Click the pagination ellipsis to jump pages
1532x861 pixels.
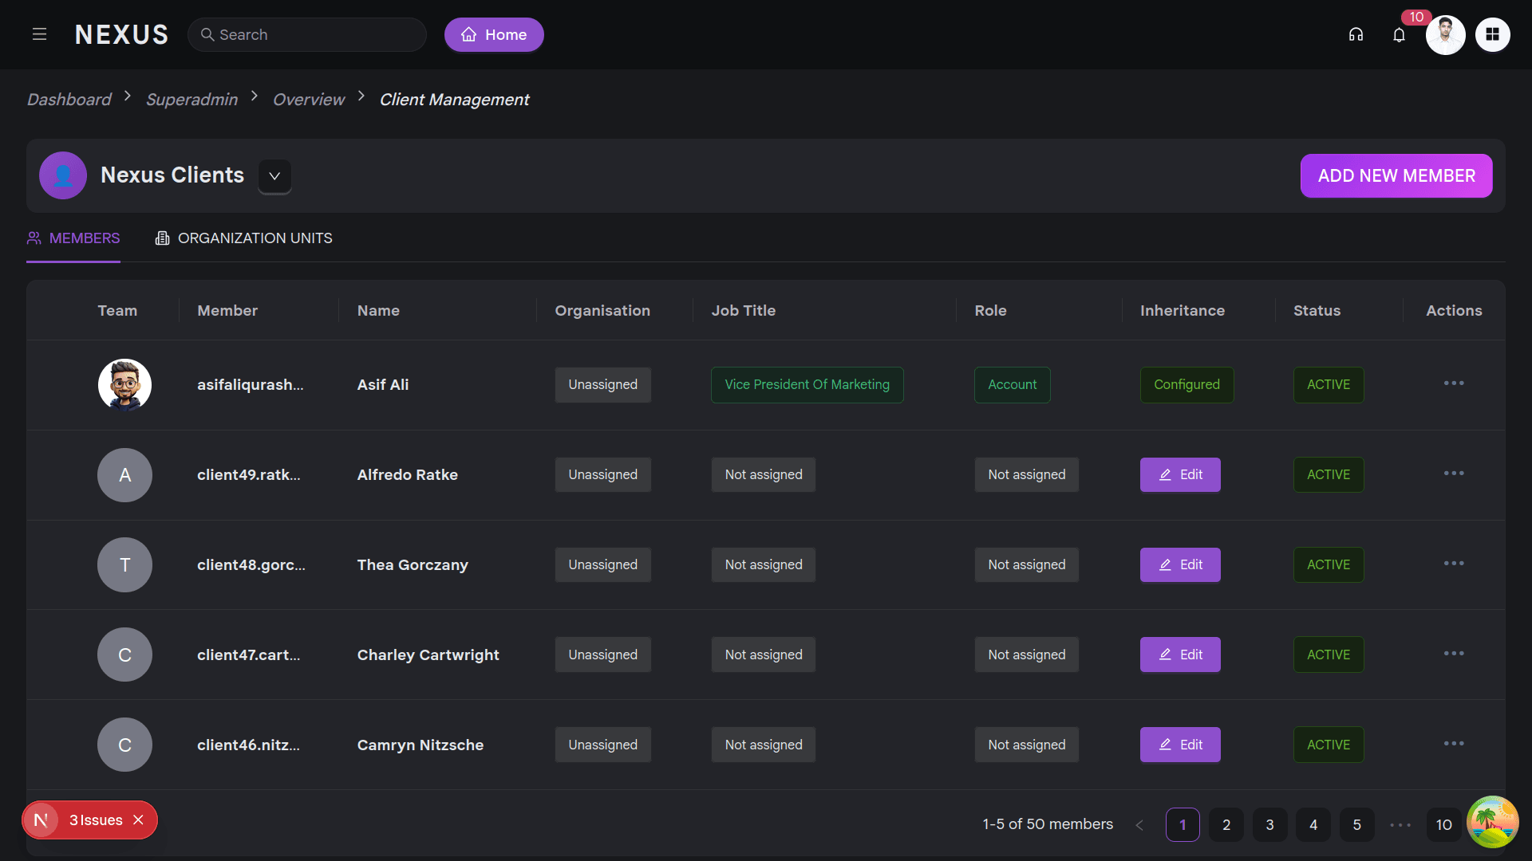tap(1400, 825)
